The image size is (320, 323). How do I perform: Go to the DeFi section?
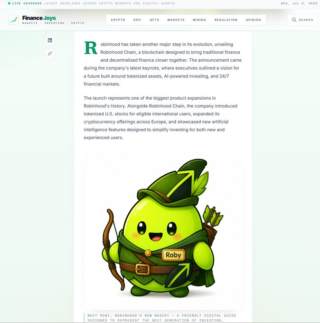pyautogui.click(x=137, y=20)
